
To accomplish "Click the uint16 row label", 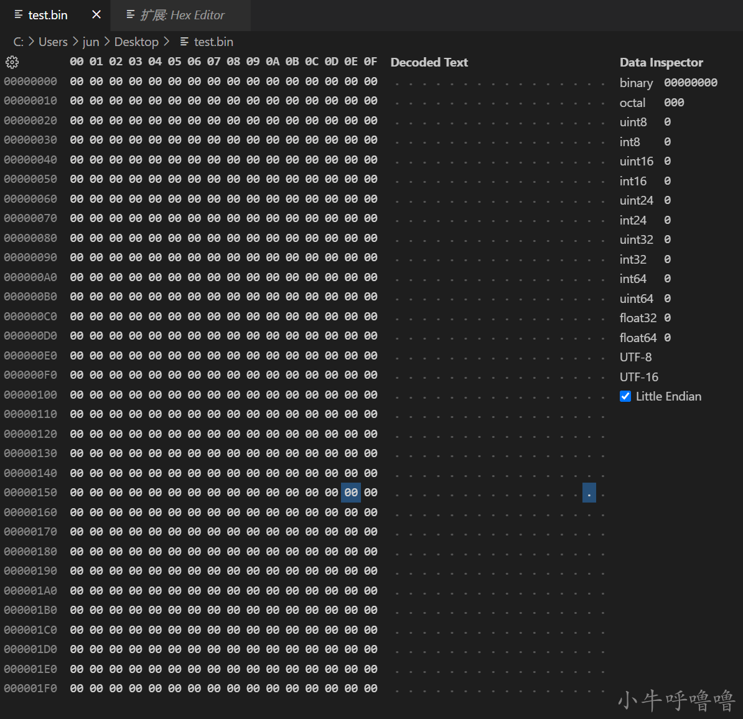I will point(637,162).
